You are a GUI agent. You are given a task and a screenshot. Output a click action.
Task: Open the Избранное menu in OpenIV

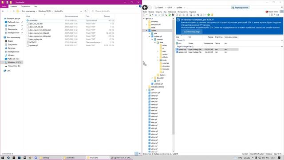pyautogui.click(x=172, y=12)
